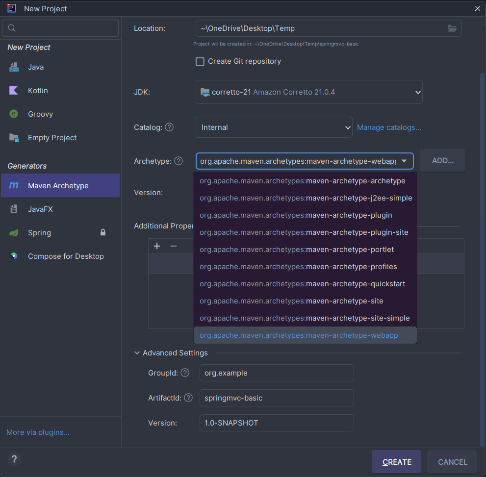Choose maven-archetype-site-simple archetype
Viewport: 486px width, 477px height.
coord(305,318)
